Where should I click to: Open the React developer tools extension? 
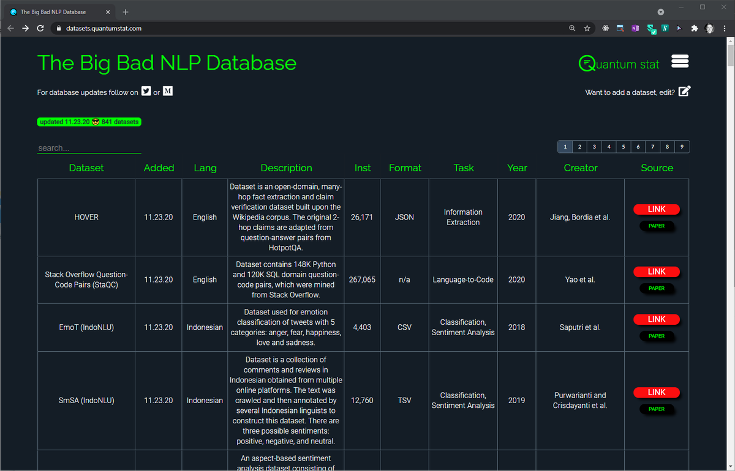click(605, 28)
